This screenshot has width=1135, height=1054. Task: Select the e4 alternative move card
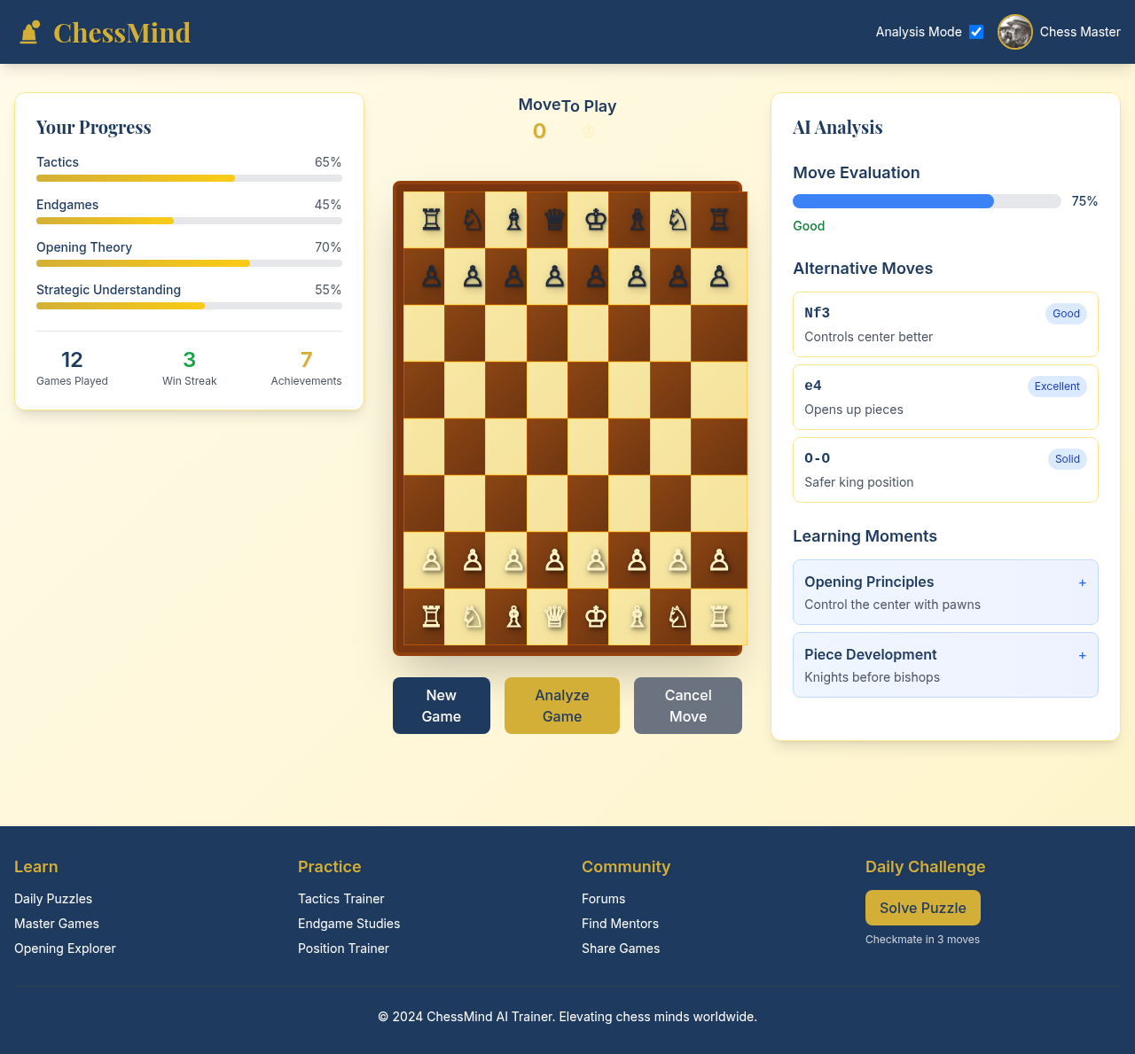tap(945, 396)
